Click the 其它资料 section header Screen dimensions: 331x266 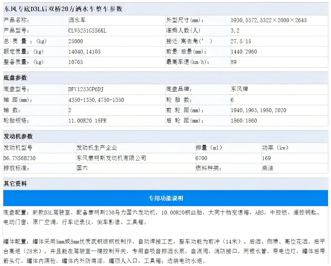point(15,183)
